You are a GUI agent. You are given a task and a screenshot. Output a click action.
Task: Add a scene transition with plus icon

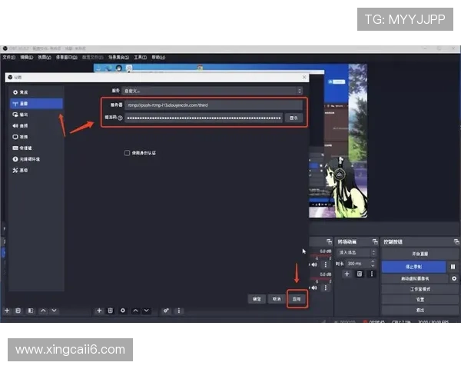click(x=347, y=274)
